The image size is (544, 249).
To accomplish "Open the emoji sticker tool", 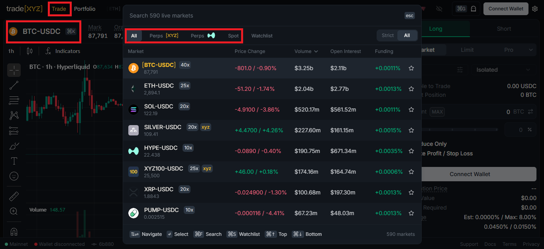I will [x=14, y=176].
